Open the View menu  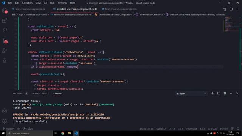(x=38, y=3)
